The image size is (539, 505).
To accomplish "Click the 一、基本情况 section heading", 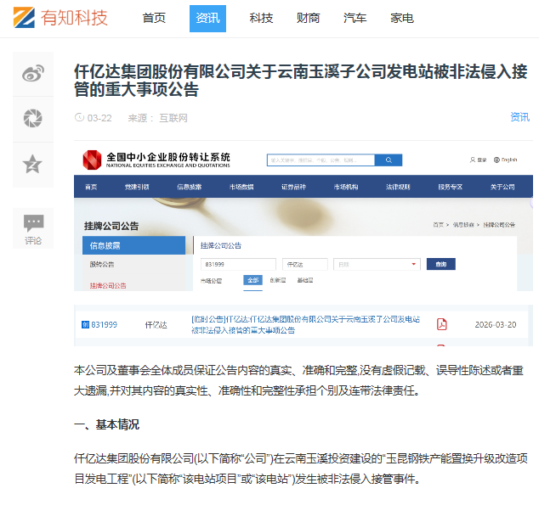I will pyautogui.click(x=106, y=424).
